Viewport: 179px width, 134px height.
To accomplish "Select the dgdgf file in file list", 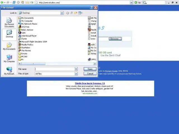I will (x=92, y=24).
